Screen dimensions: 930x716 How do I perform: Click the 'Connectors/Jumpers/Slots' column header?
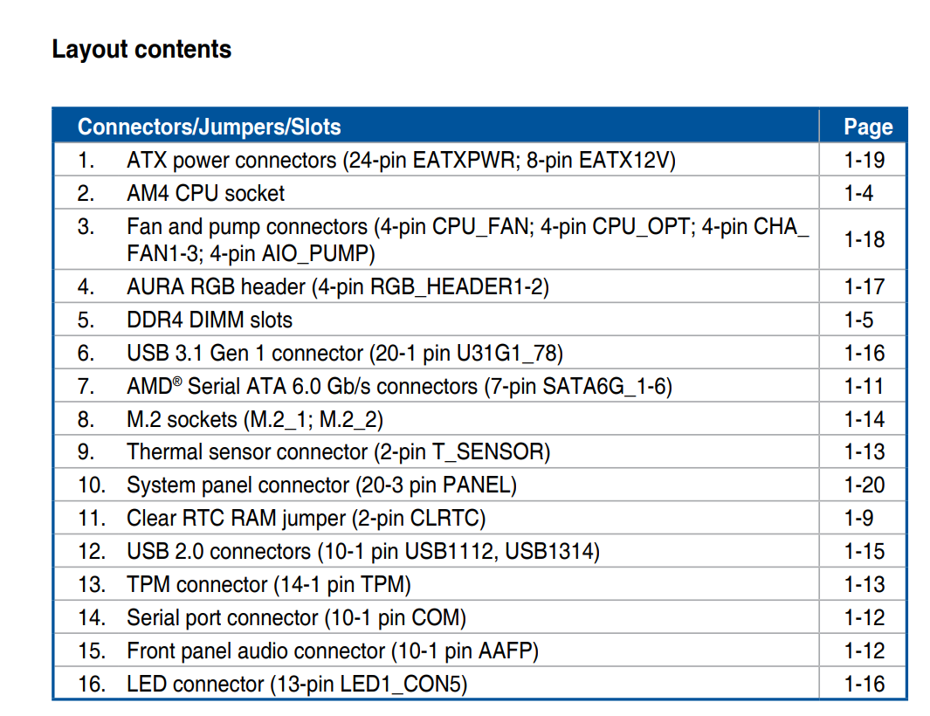(209, 127)
